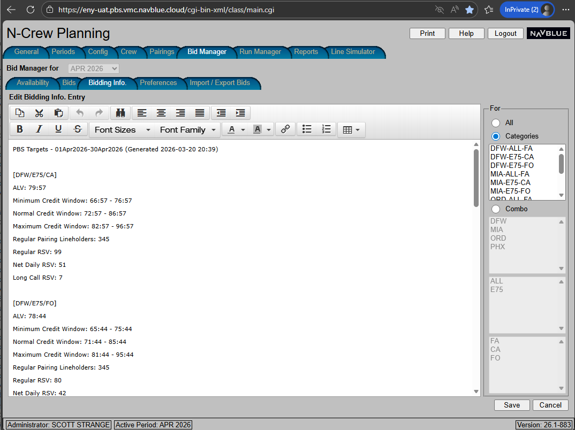Click the Cut scissors icon
Image resolution: width=575 pixels, height=430 pixels.
(39, 113)
